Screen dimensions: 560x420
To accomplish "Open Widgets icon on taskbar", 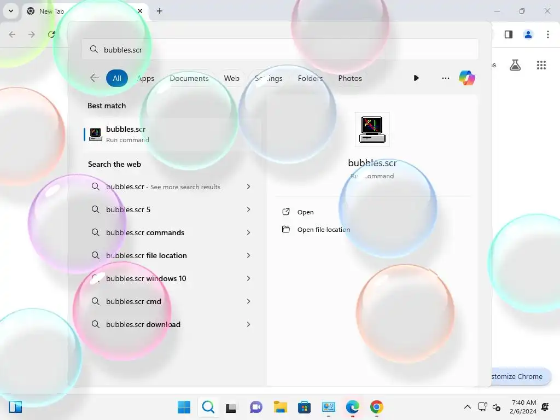I will 15,407.
